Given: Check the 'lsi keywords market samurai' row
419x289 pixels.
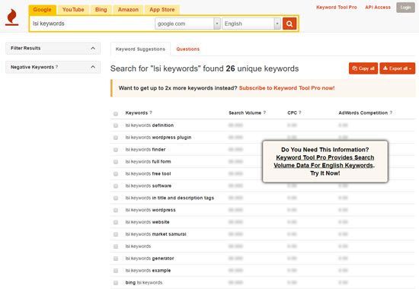Looking at the screenshot, I should [116, 234].
